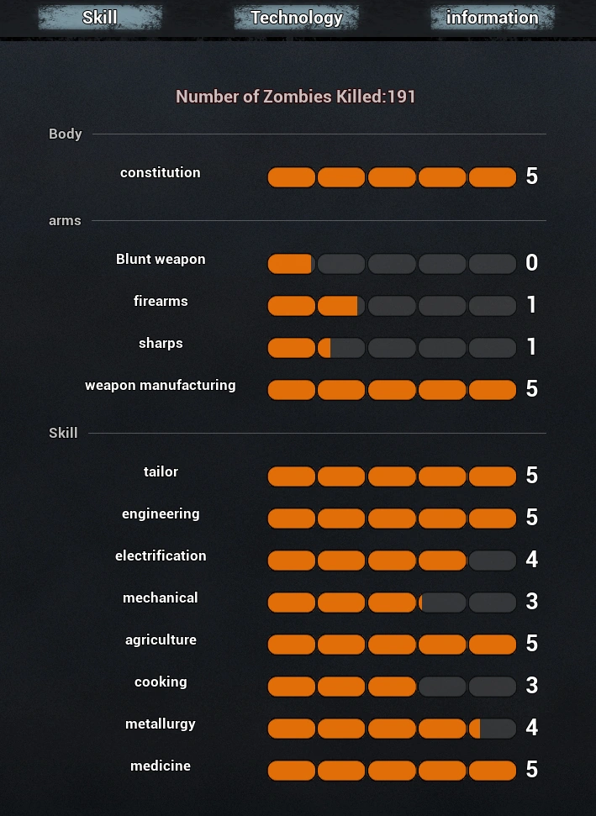Click the engineering skill bar
This screenshot has height=816, width=596.
coord(392,519)
